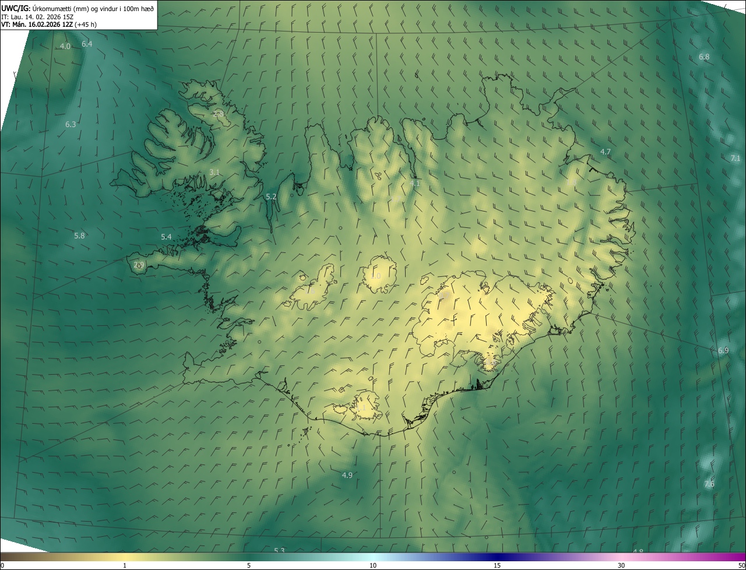Click the 5.4 value label in Breiðafjörður
The height and width of the screenshot is (570, 746).
pos(166,237)
